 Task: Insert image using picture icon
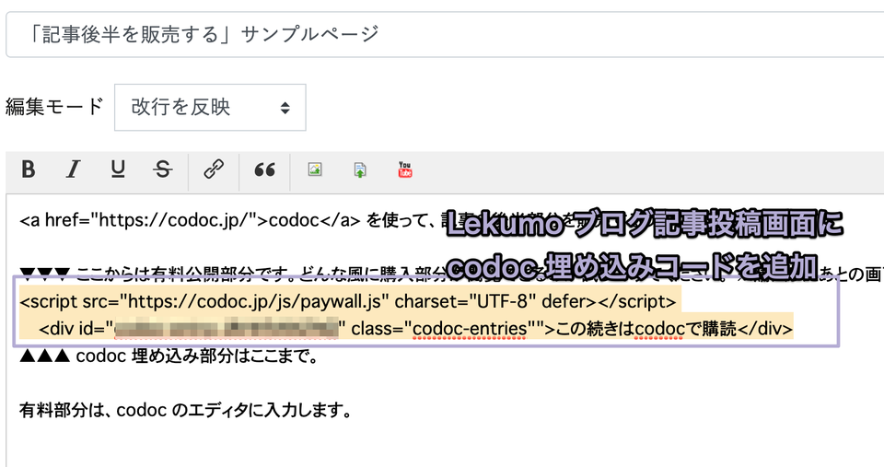pos(315,169)
